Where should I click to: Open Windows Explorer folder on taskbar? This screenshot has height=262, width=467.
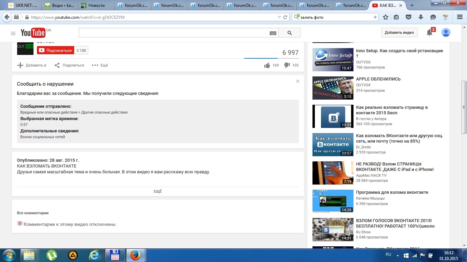[x=29, y=255]
